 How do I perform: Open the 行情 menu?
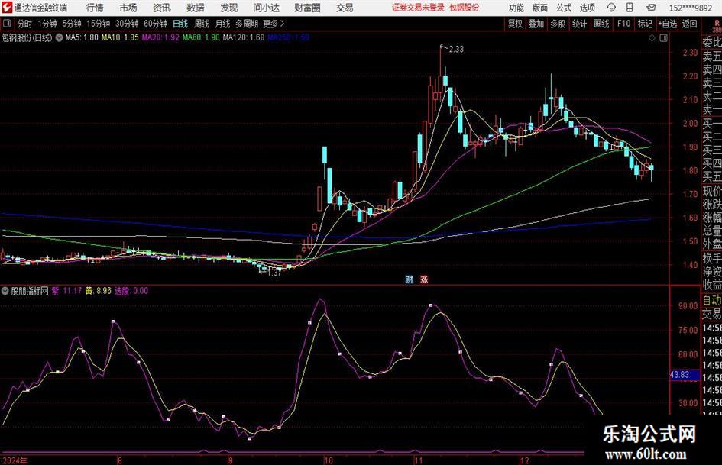pyautogui.click(x=95, y=8)
